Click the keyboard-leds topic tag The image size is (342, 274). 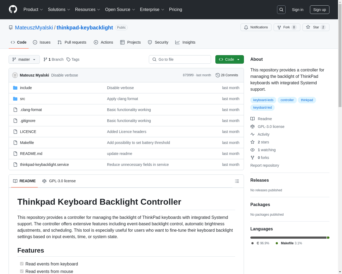[x=263, y=100]
